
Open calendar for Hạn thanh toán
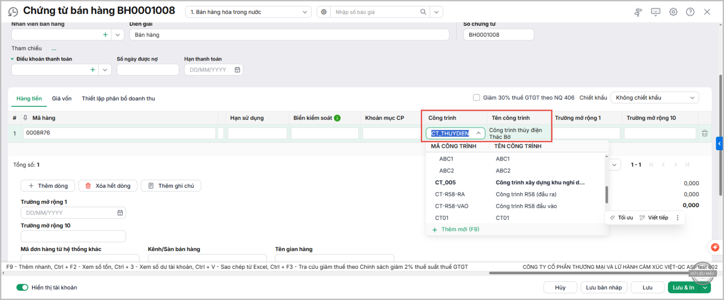[237, 70]
